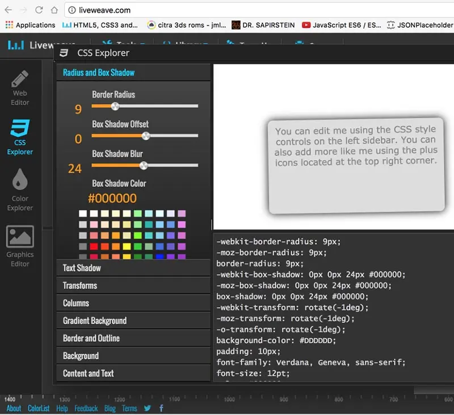The image size is (454, 415).
Task: Open the Feedback footer link
Action: (86, 408)
